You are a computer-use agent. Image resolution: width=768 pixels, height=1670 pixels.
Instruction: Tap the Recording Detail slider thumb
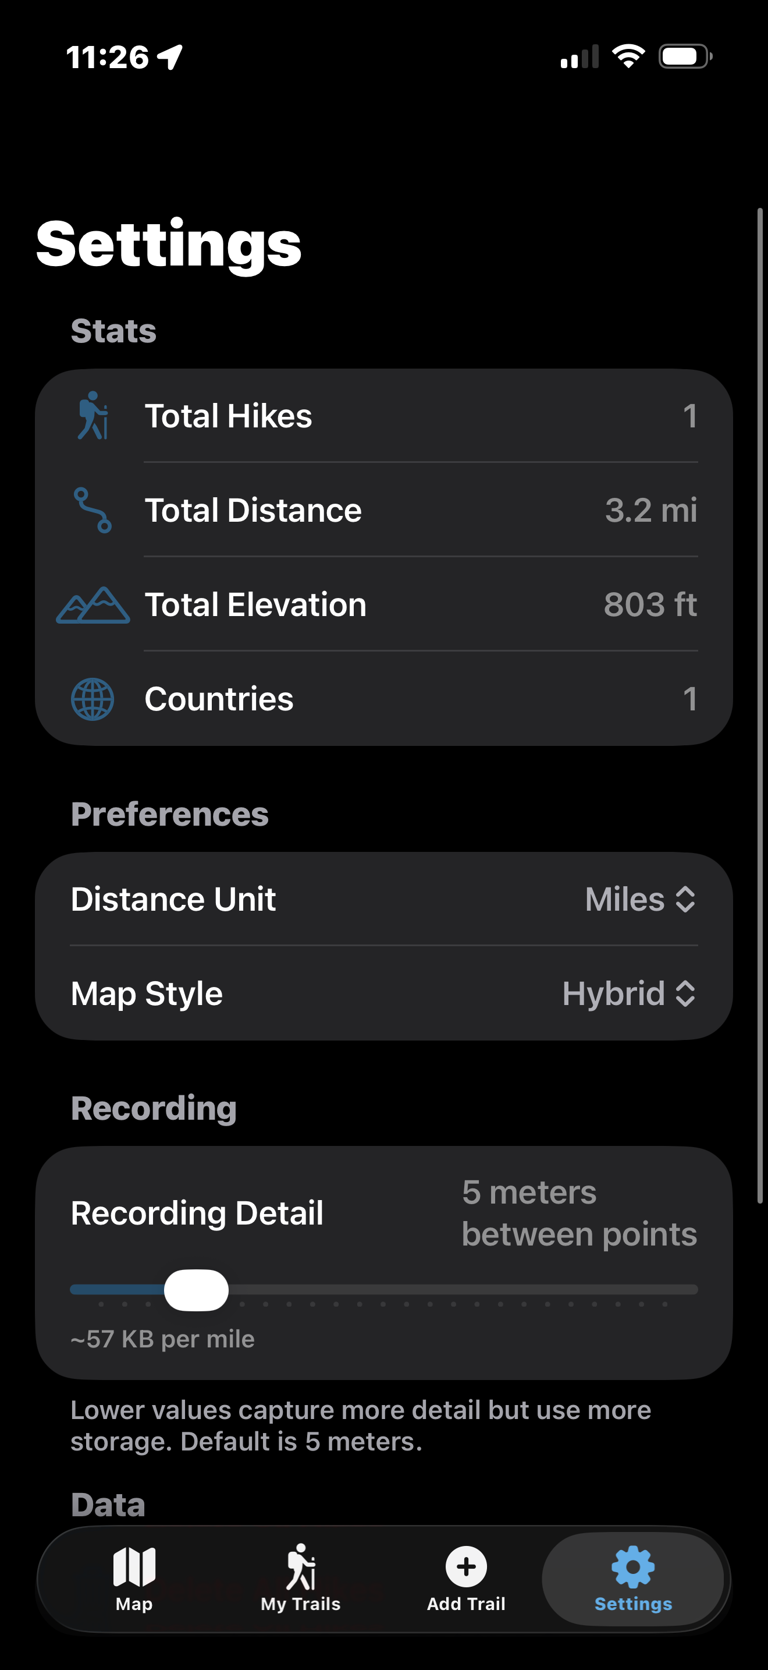[196, 1290]
